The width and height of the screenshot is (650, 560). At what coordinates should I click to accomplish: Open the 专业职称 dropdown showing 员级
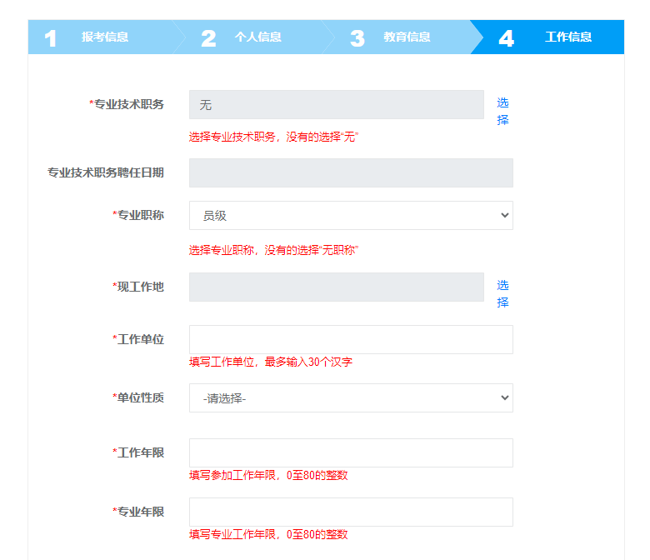tap(351, 216)
